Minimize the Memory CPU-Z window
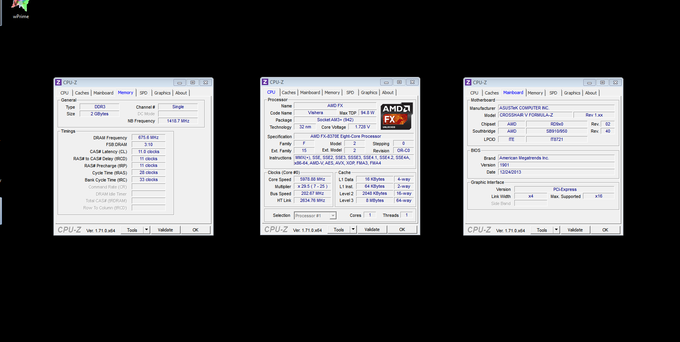 179,82
